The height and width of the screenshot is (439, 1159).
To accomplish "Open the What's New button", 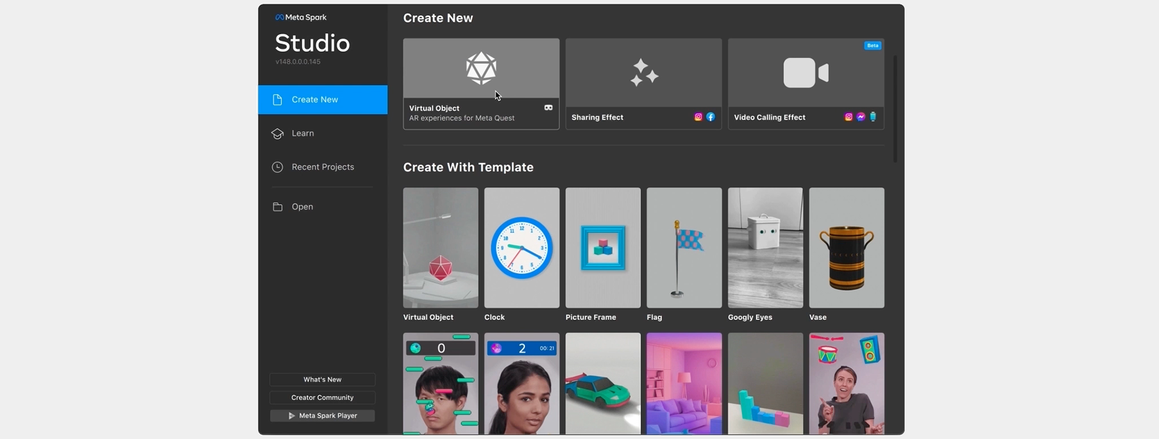I will coord(322,380).
